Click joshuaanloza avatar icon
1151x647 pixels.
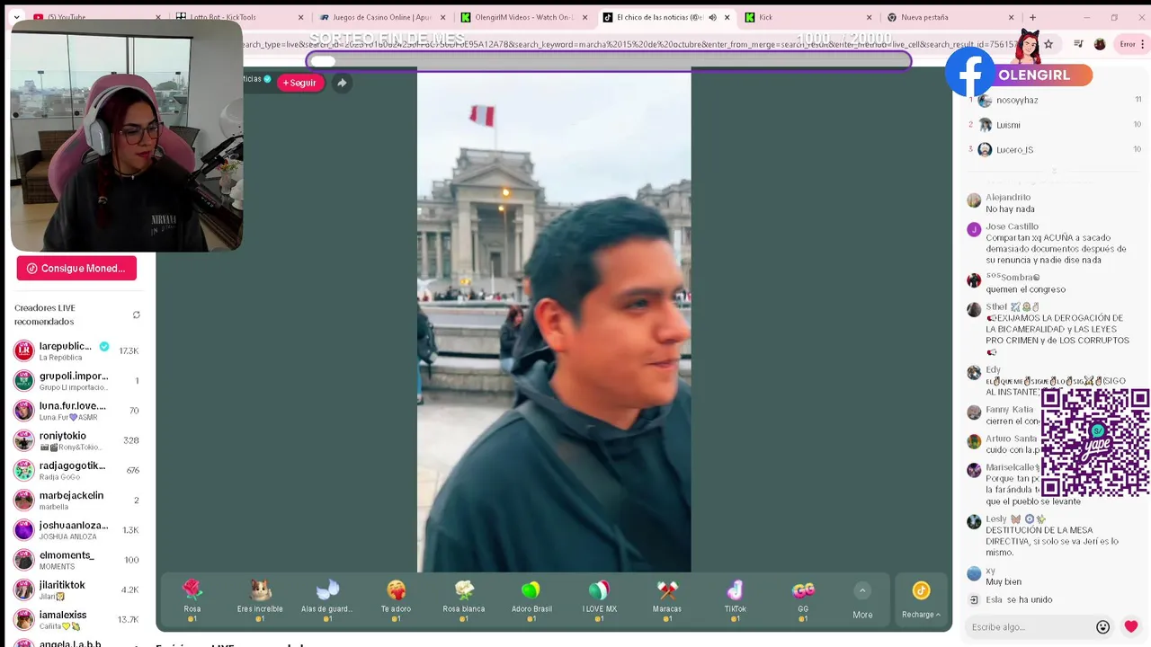[24, 530]
